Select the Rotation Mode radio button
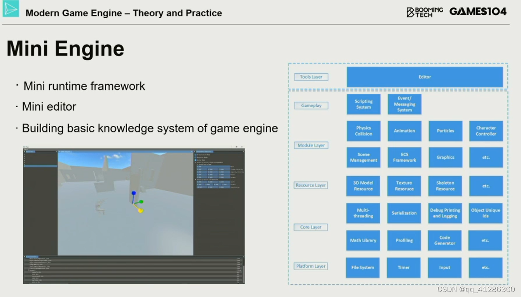This screenshot has width=521, height=297. tap(195, 157)
